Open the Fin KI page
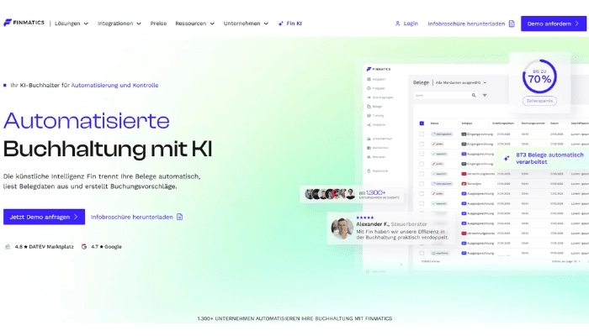Image resolution: width=589 pixels, height=336 pixels. pos(290,24)
